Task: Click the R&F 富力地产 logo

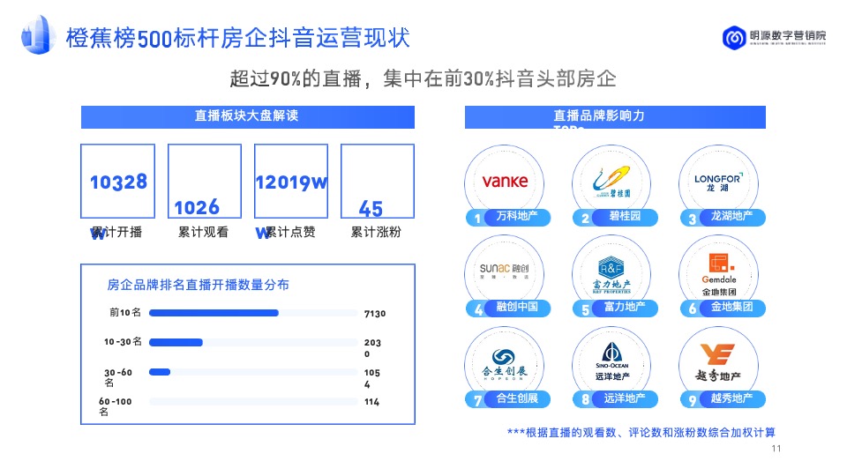Action: 611,274
